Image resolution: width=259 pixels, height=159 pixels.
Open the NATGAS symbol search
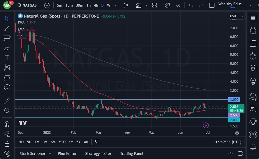coord(27,5)
